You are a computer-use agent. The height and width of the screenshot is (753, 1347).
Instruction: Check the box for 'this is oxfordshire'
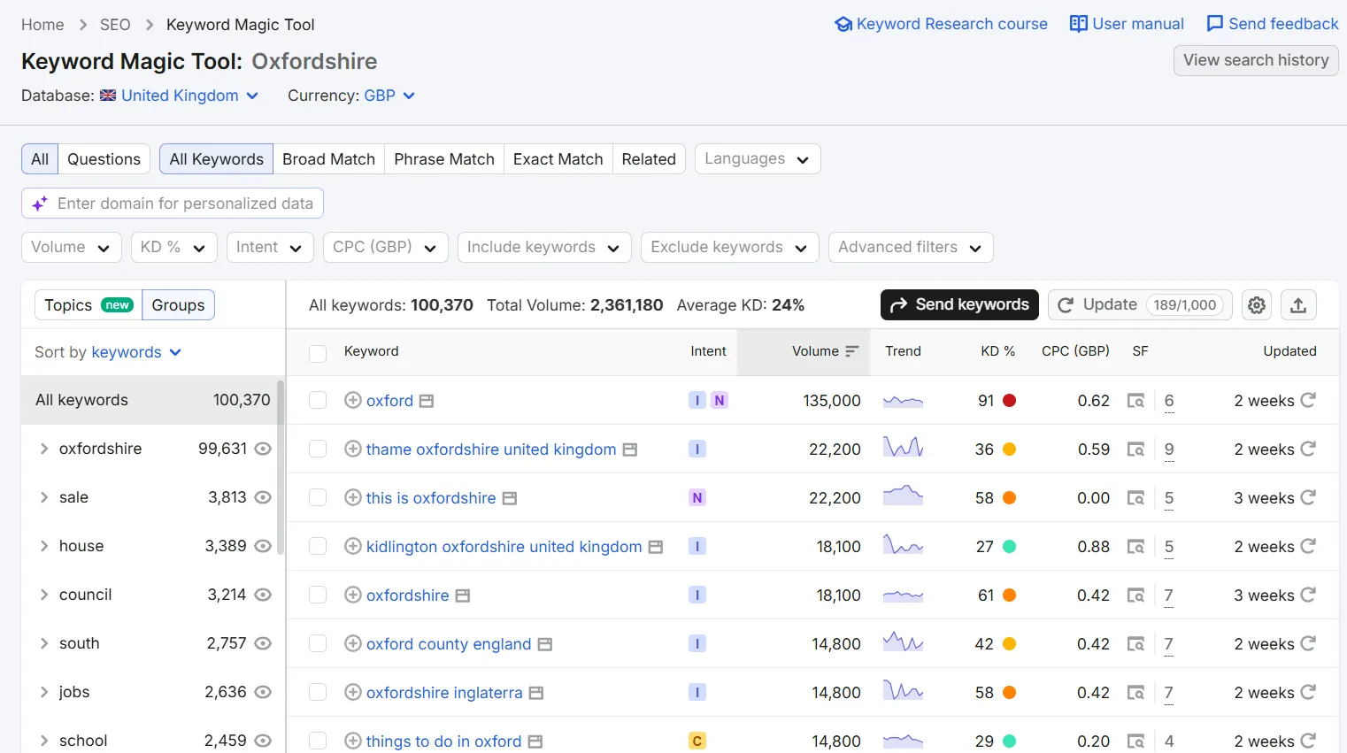(318, 497)
